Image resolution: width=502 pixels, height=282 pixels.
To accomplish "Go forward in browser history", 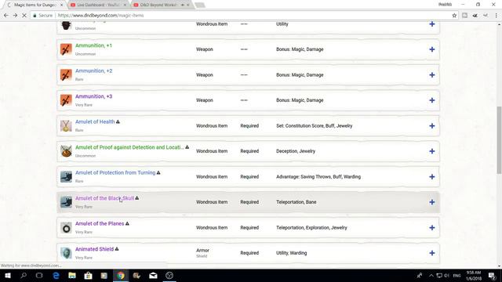I will tap(15, 16).
